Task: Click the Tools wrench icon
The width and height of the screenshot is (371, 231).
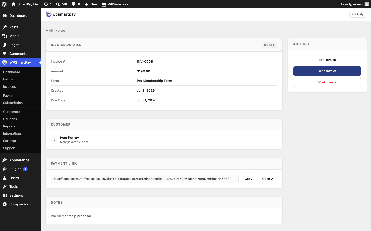Action: click(5, 187)
